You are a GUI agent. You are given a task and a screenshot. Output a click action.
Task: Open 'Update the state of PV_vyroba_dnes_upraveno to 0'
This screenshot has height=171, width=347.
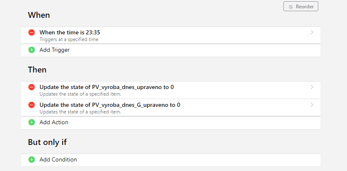tap(106, 87)
